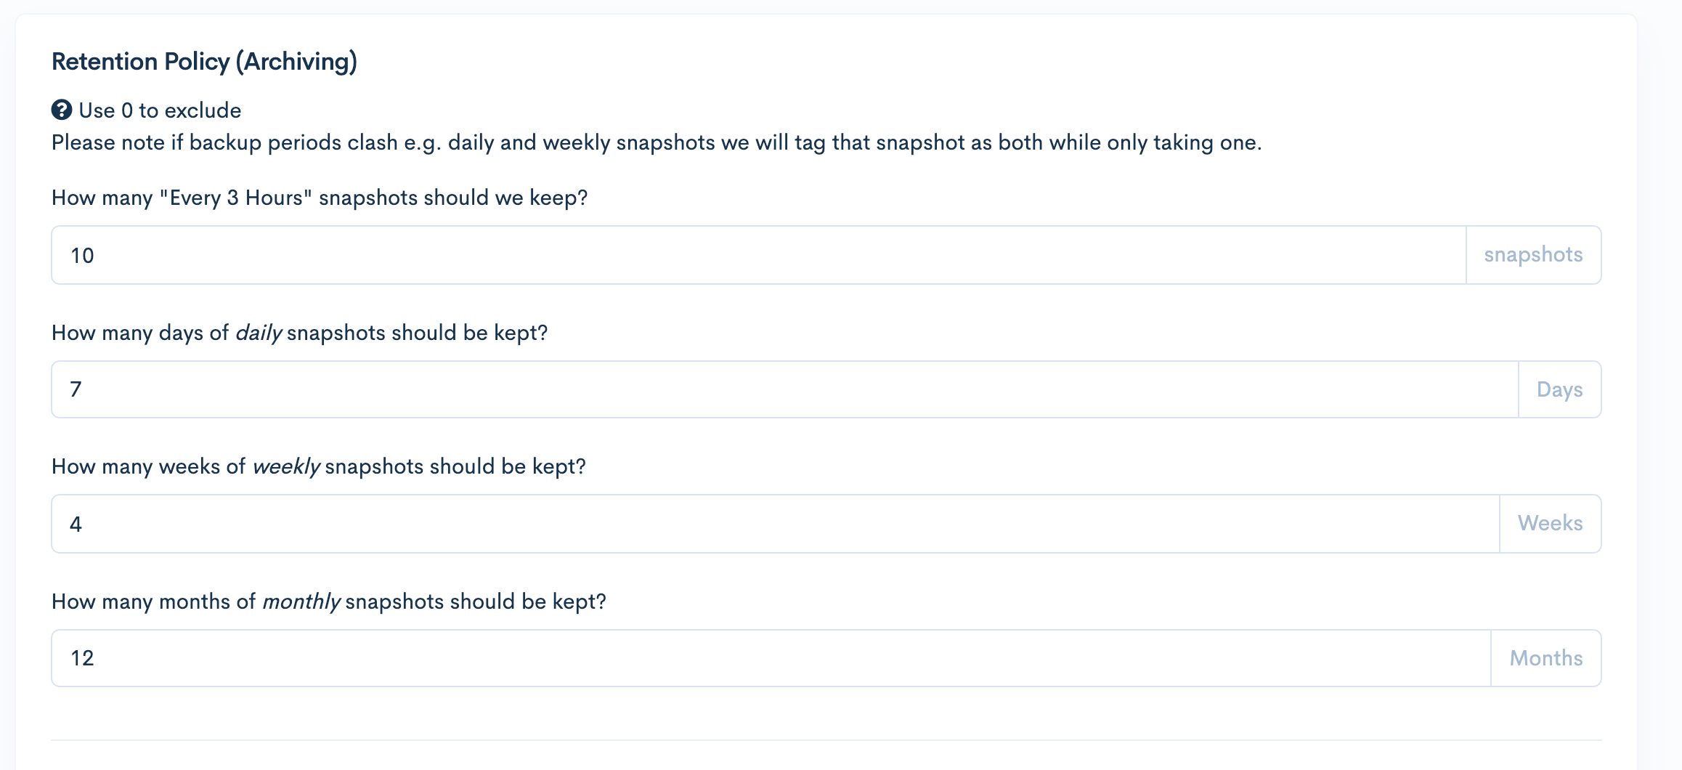Click the horizontal divider below Months field

826,740
